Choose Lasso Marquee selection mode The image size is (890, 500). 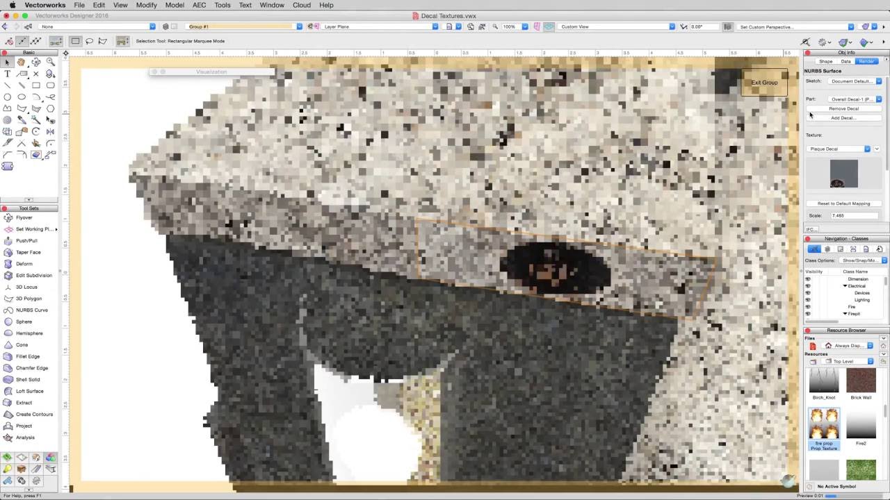click(90, 41)
